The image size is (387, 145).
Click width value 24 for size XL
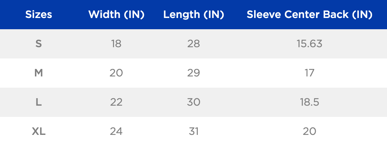click(116, 132)
